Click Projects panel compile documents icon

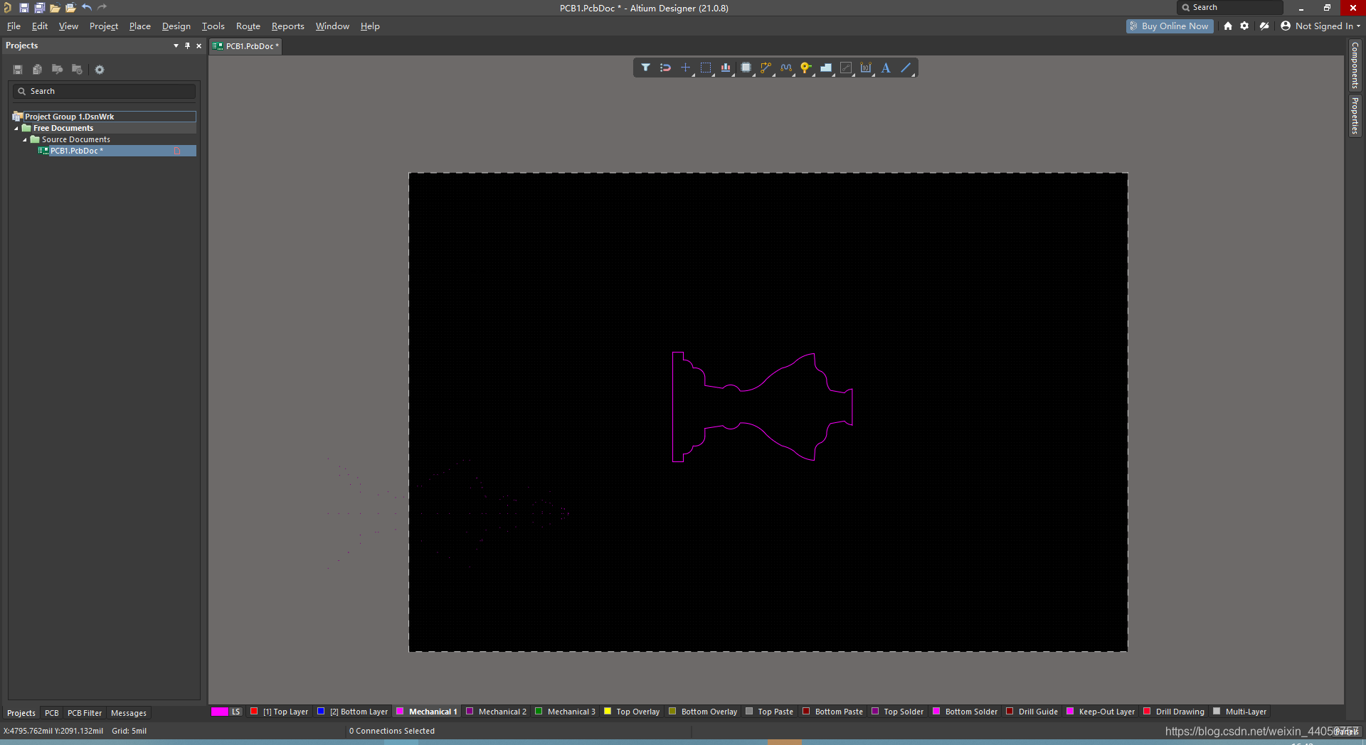tap(37, 70)
